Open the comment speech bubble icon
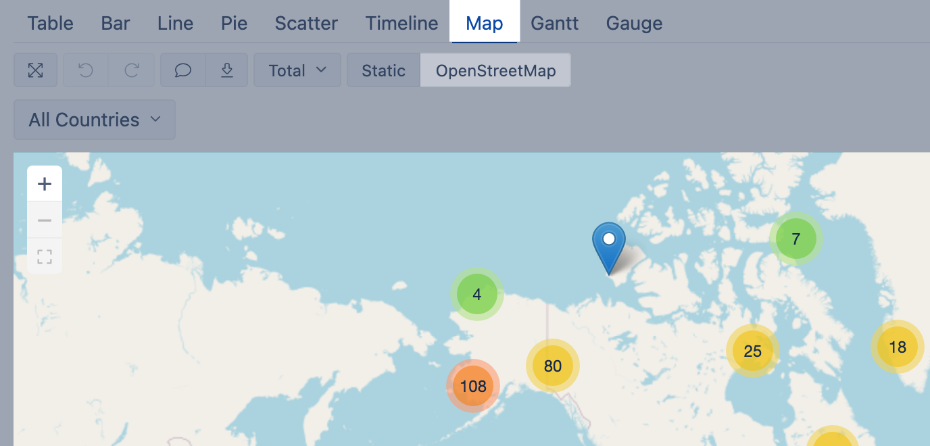This screenshot has width=930, height=446. point(183,70)
